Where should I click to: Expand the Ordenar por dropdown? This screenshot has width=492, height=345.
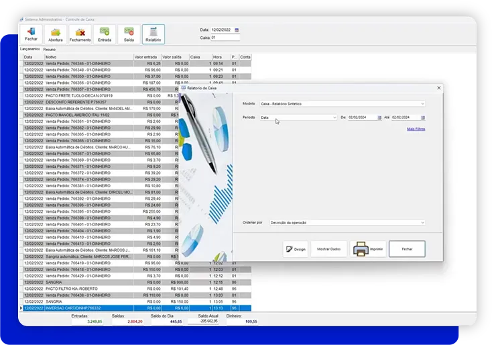422,222
